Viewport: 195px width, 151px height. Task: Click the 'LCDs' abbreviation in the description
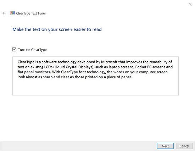point(48,67)
